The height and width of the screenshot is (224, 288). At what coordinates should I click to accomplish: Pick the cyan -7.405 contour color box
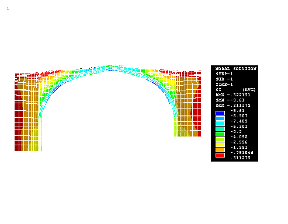220,124
